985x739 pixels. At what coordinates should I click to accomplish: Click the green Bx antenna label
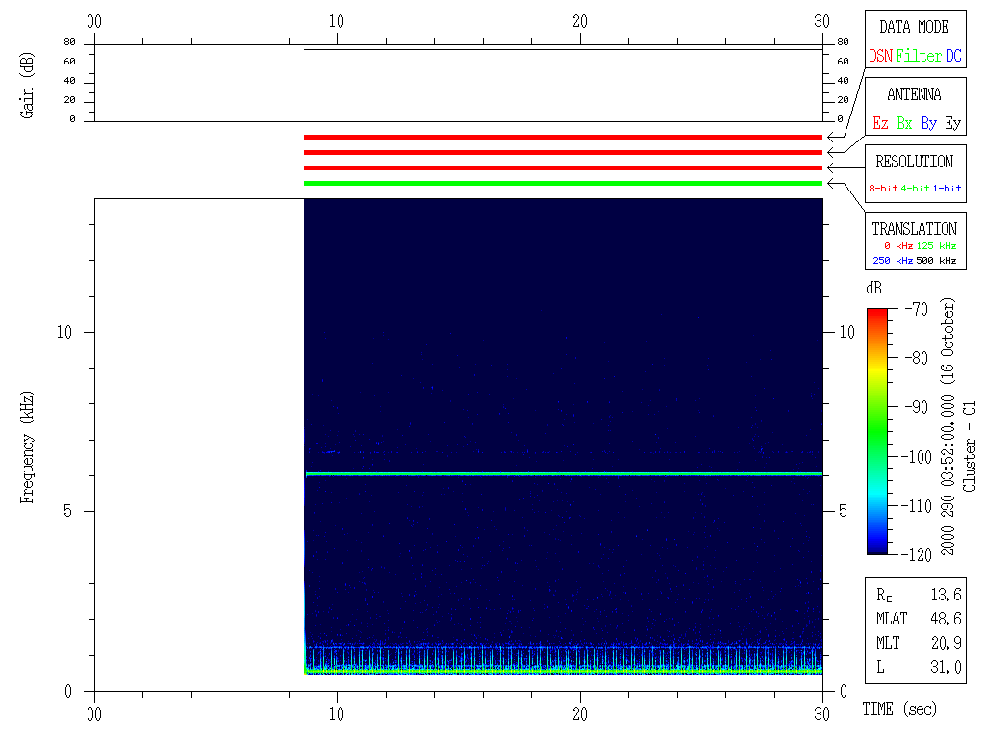point(904,123)
